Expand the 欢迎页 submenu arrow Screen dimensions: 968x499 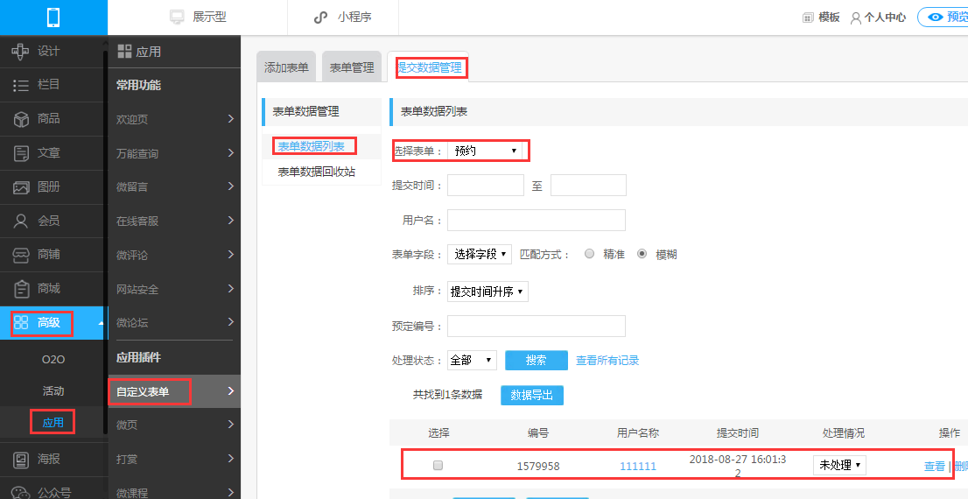pos(231,118)
